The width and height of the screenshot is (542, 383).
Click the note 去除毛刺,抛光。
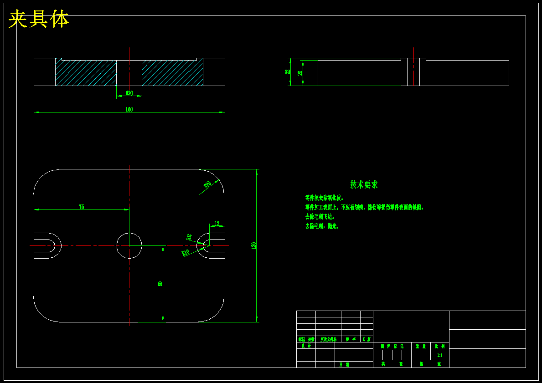click(x=322, y=226)
